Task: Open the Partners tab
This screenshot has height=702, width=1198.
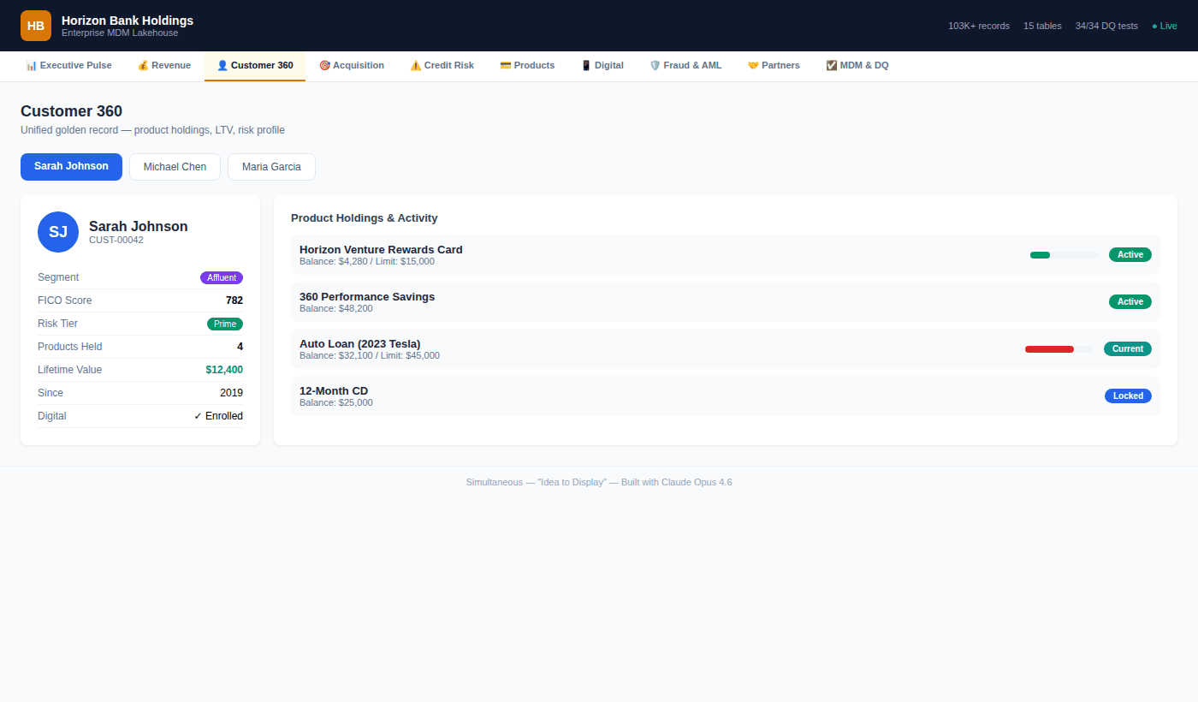Action: [774, 65]
